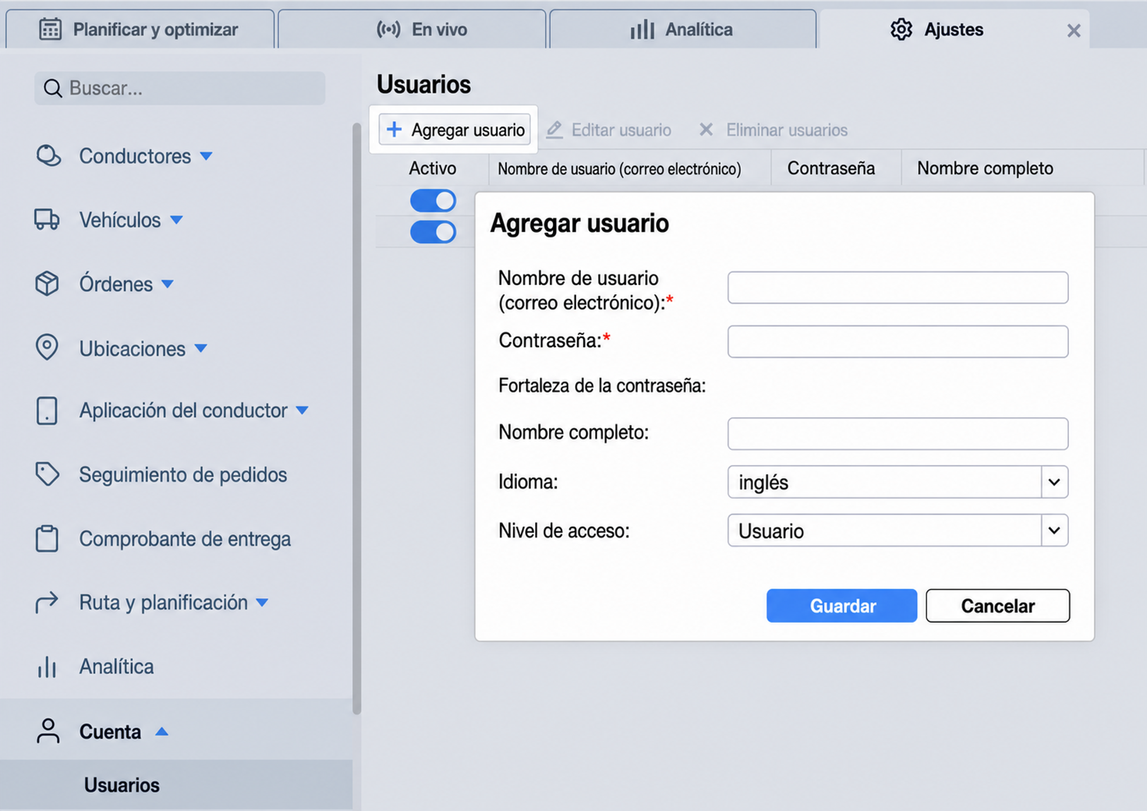
Task: Select Usuarios in the sidebar
Action: 176,785
